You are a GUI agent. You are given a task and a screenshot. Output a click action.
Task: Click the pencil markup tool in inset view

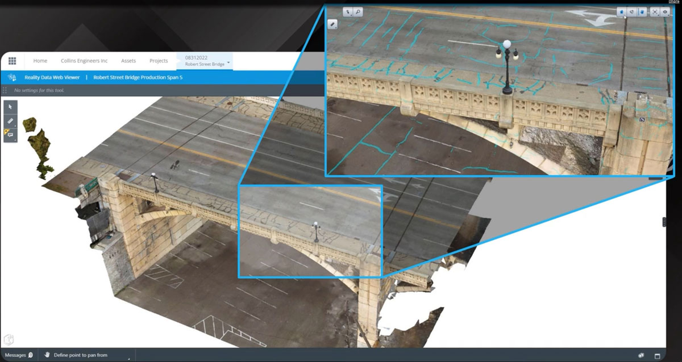point(333,24)
